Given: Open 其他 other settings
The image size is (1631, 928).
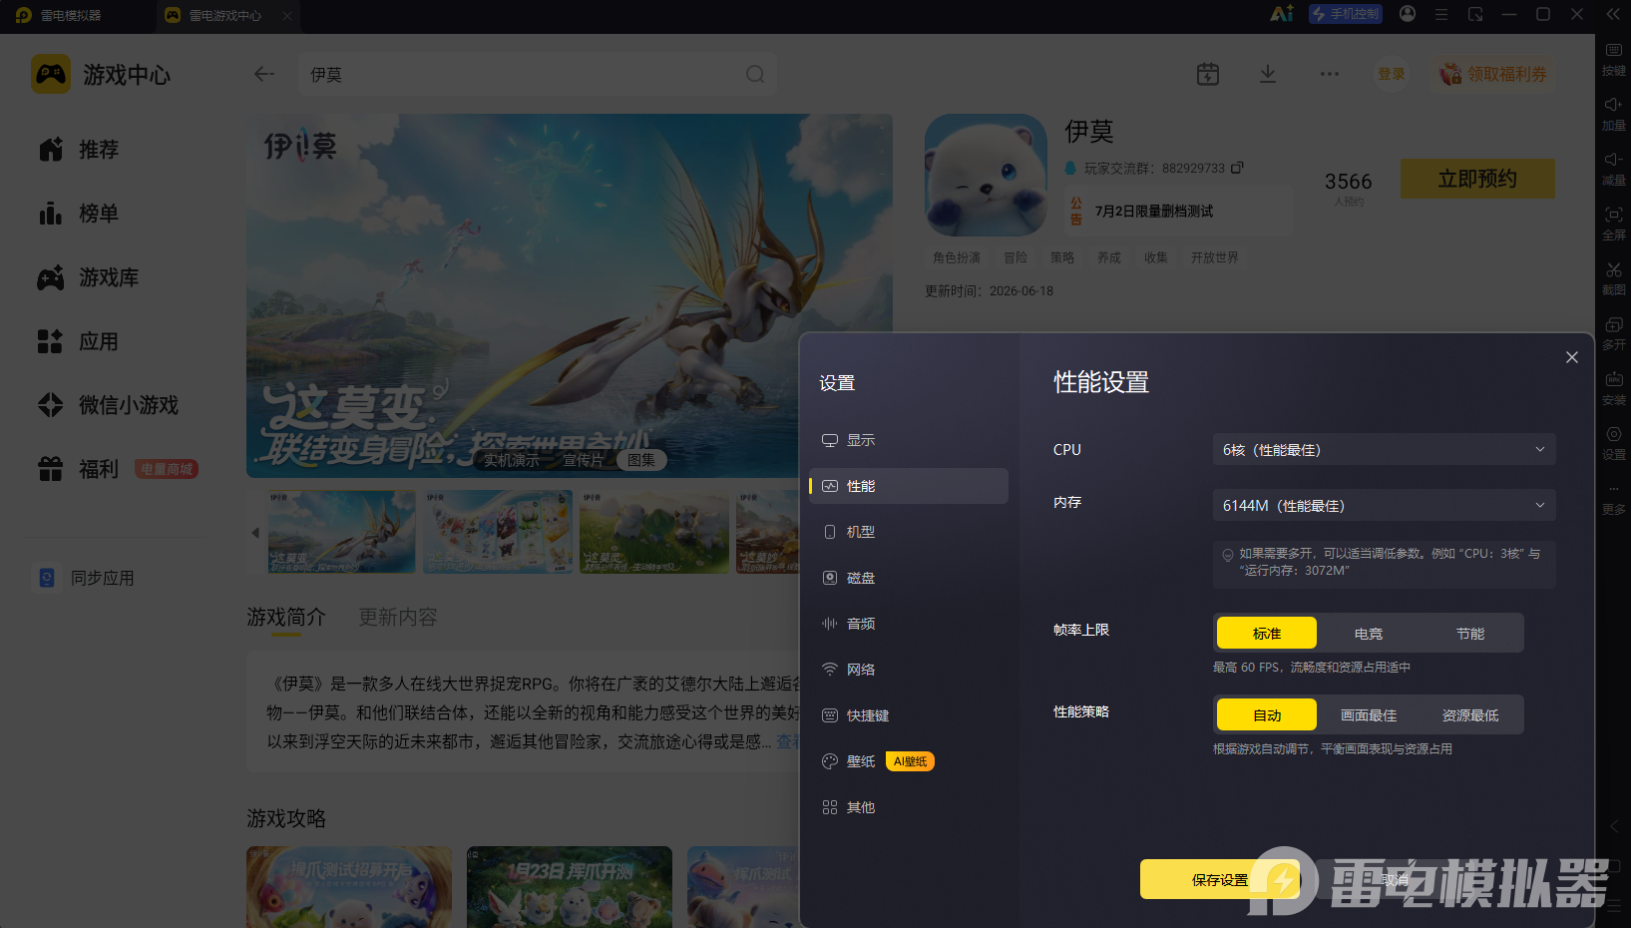Looking at the screenshot, I should [x=909, y=807].
